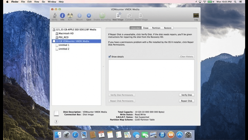The width and height of the screenshot is (248, 140).
Task: Open Mail stamp icon in Dock
Action: (84, 135)
